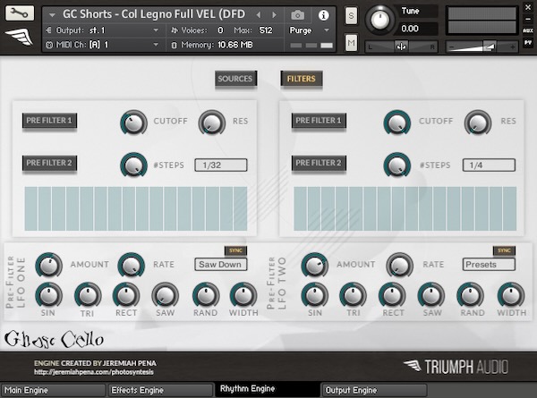
Task: Click LFO One WIDTH knob
Action: pyautogui.click(x=243, y=296)
